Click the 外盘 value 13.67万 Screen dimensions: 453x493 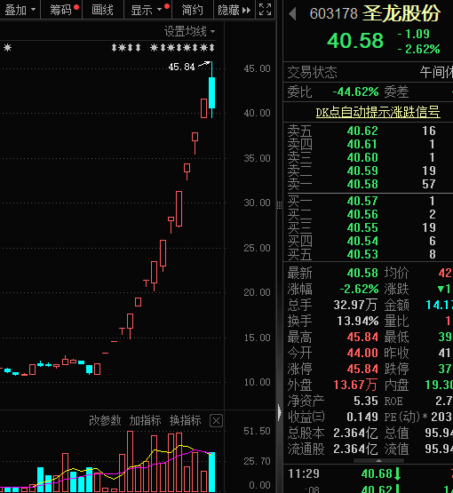tap(355, 385)
